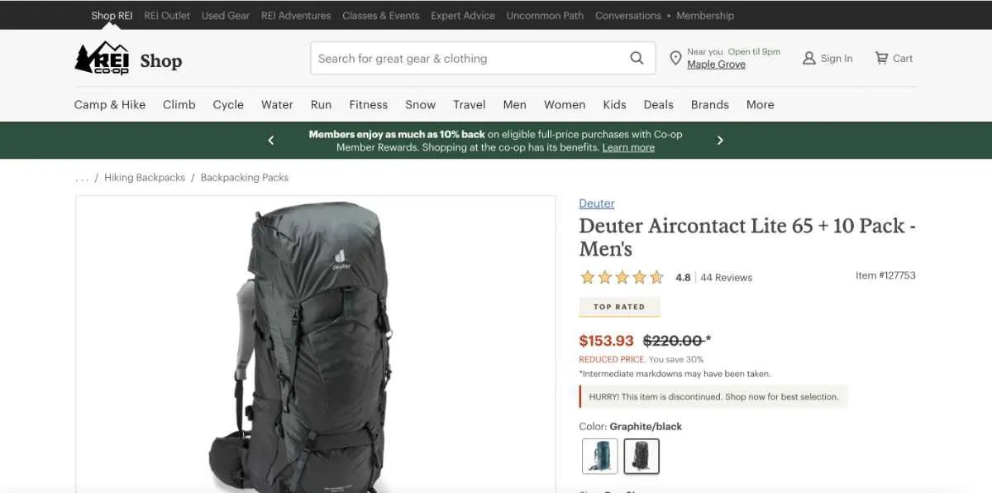Switch to the REI Outlet tab
The image size is (992, 493).
point(167,16)
